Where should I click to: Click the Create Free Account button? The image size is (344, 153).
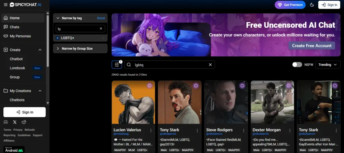tap(311, 46)
